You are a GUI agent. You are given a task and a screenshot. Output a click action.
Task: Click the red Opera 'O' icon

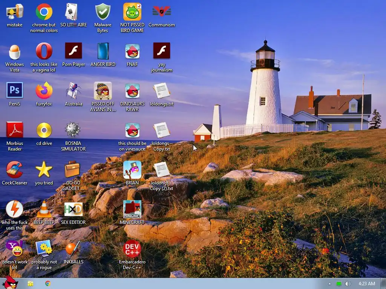44,51
